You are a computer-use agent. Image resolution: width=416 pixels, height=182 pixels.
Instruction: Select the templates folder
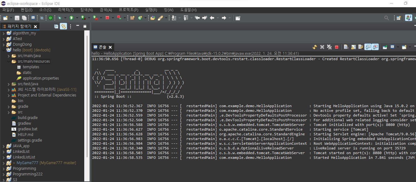click(x=31, y=67)
